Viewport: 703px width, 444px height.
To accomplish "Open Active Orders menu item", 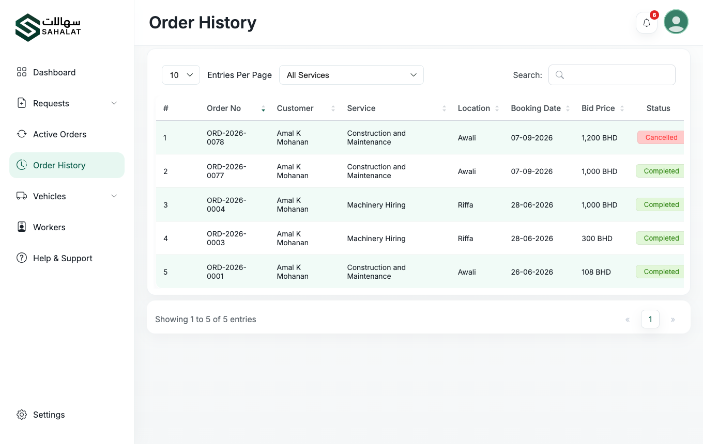I will tap(67, 134).
